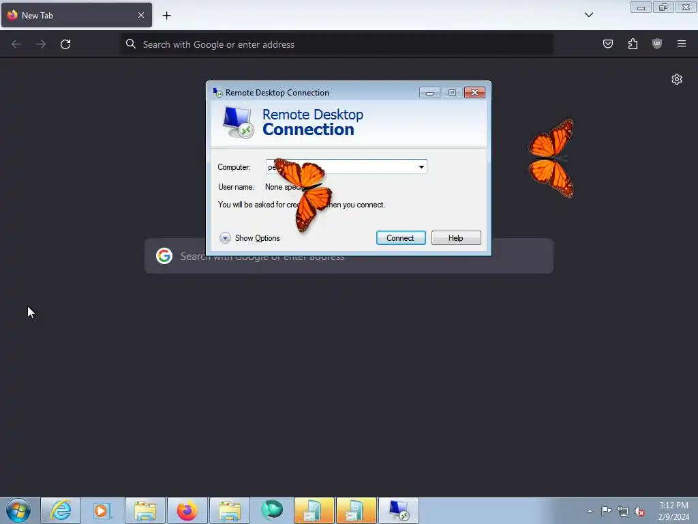Viewport: 698px width, 524px height.
Task: Focus the Firefox address bar
Action: [x=337, y=44]
